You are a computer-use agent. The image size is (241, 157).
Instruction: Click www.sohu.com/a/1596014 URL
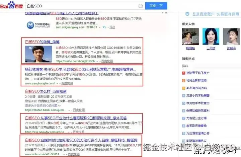pos(43,154)
